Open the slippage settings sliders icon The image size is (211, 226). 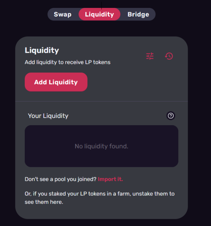click(x=150, y=56)
